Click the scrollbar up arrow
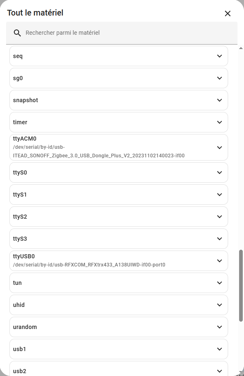244x376 pixels. pos(241,48)
